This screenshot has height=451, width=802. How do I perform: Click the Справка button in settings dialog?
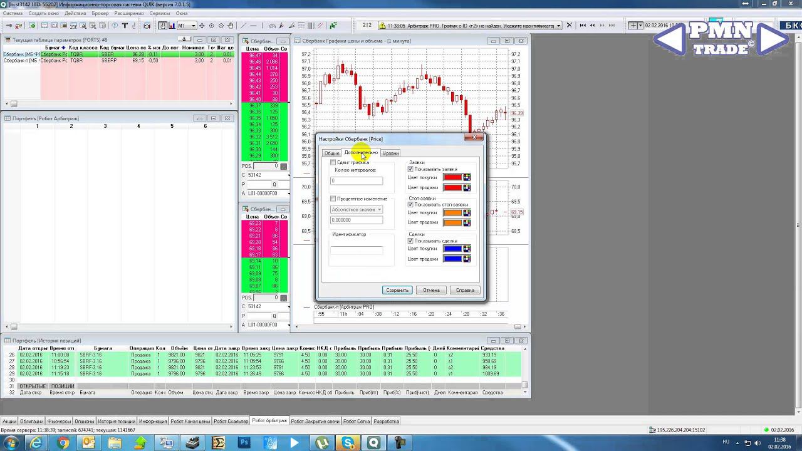click(465, 290)
